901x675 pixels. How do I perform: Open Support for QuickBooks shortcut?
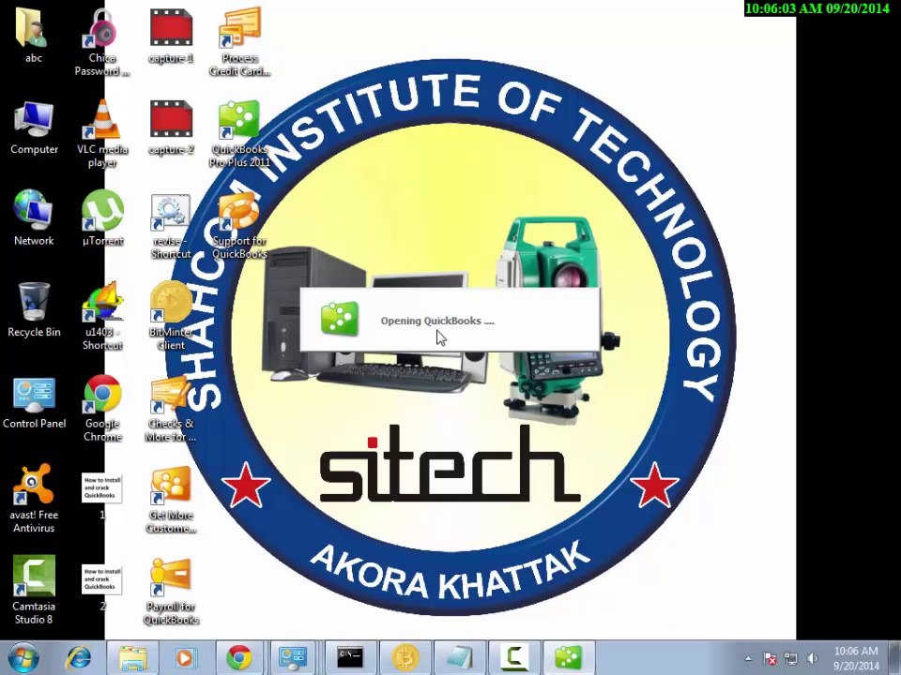click(239, 225)
